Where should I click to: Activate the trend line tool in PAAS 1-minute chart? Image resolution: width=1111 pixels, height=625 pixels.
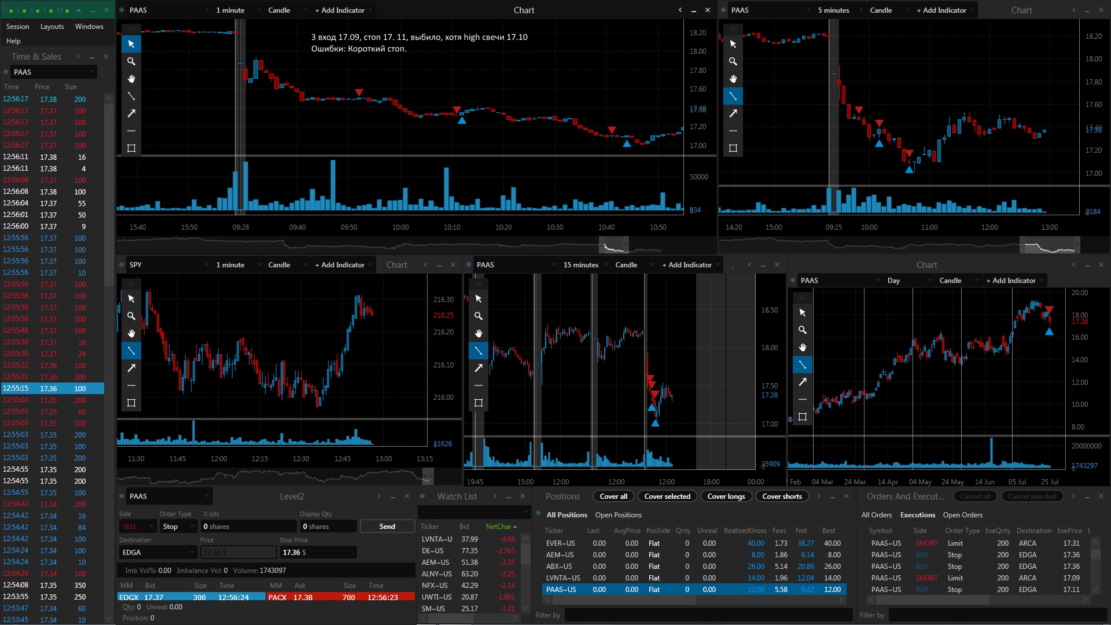click(x=131, y=96)
